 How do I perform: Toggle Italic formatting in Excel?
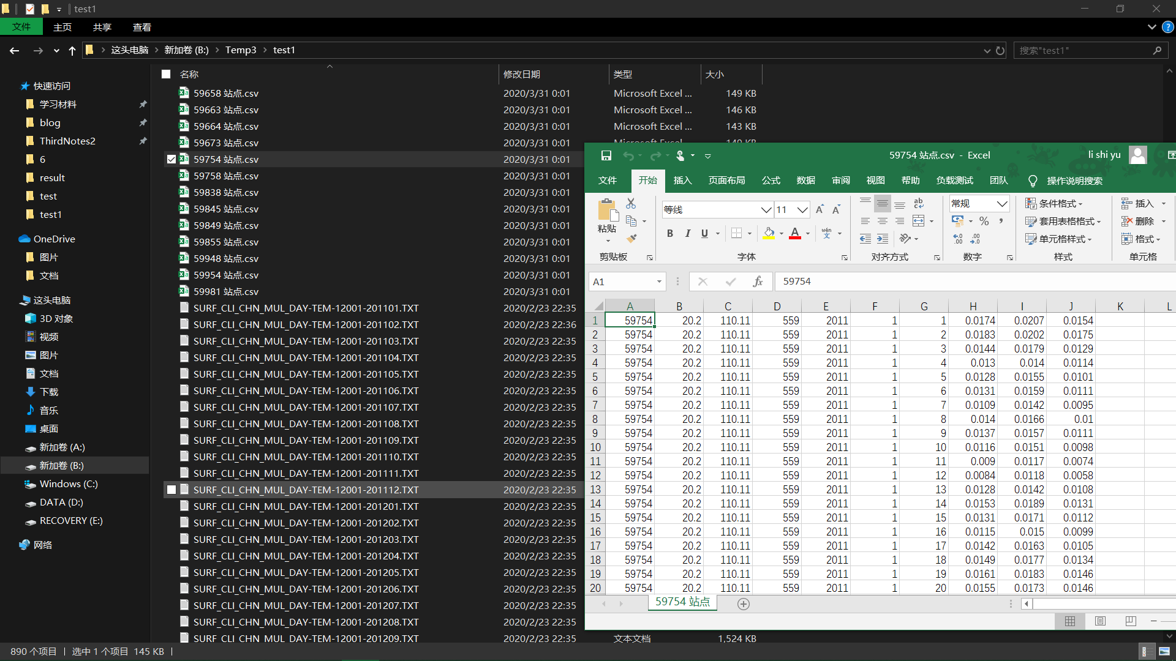[687, 233]
